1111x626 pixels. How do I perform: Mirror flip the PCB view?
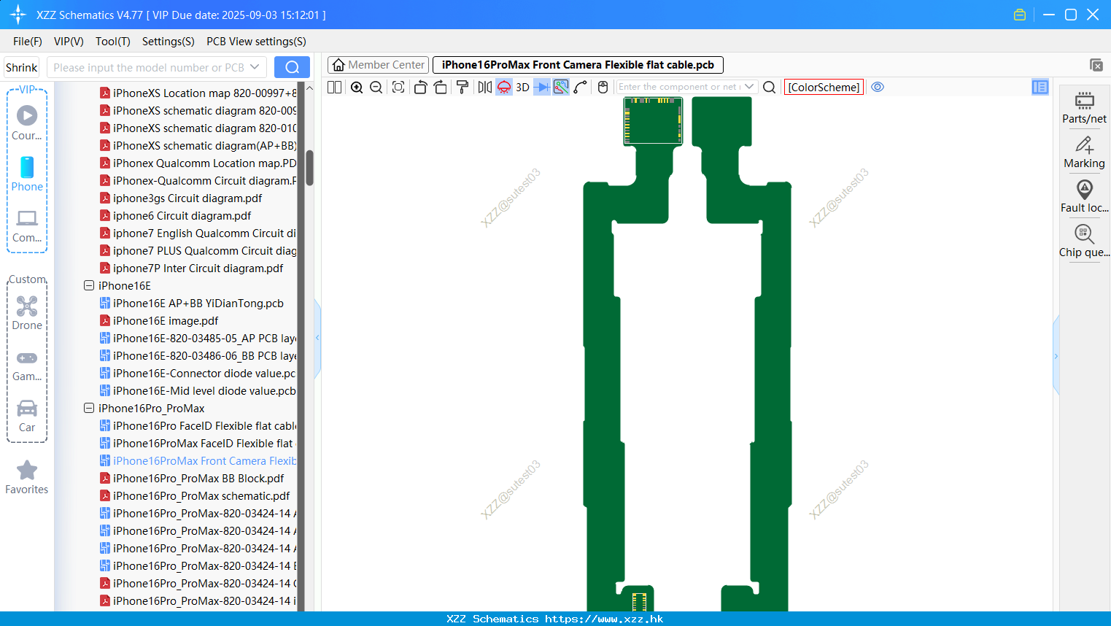click(x=484, y=87)
